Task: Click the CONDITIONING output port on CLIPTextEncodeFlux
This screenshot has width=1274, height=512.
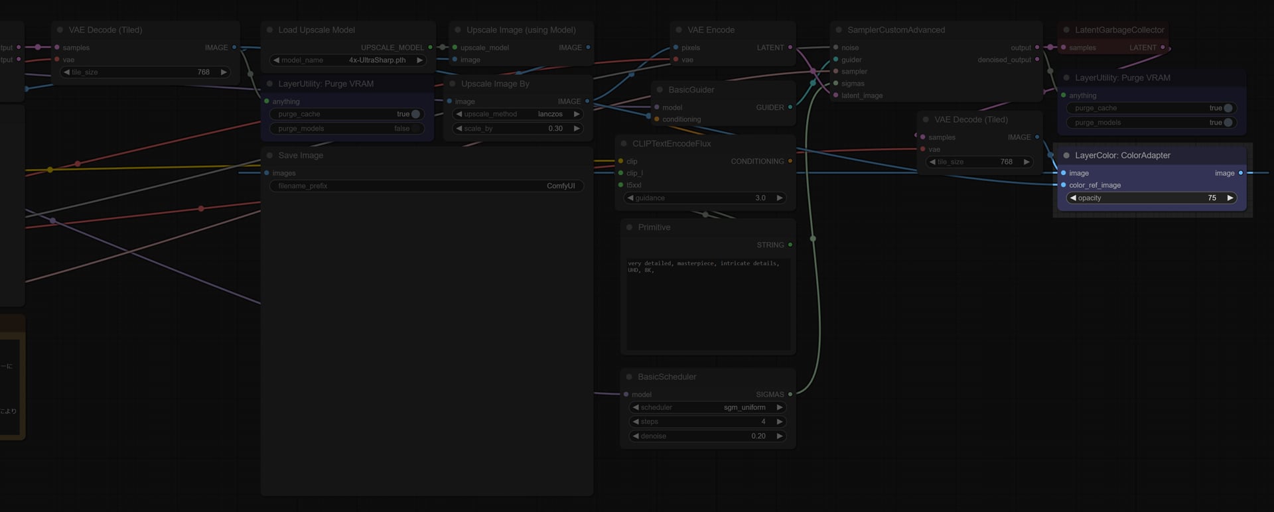Action: (x=790, y=160)
